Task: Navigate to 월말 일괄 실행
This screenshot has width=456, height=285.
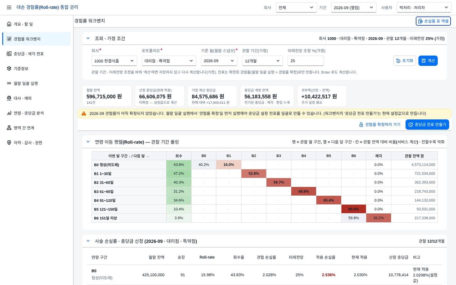Action: point(36,83)
